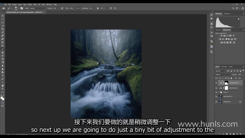Toggle pressure for size in the options bar

[x=111, y=8]
